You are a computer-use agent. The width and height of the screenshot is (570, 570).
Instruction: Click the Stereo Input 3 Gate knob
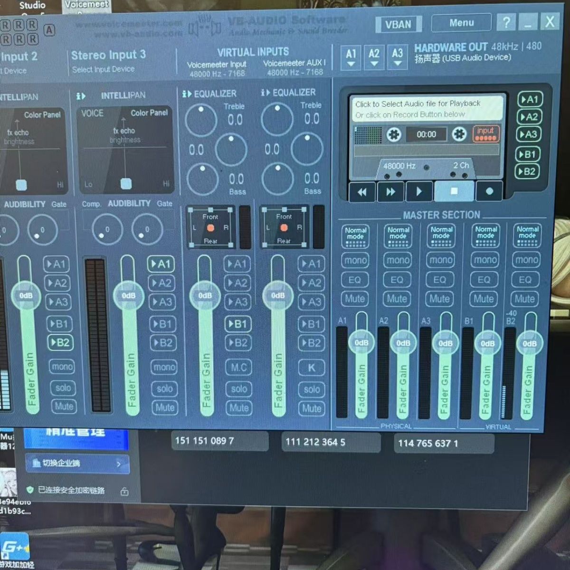point(147,229)
